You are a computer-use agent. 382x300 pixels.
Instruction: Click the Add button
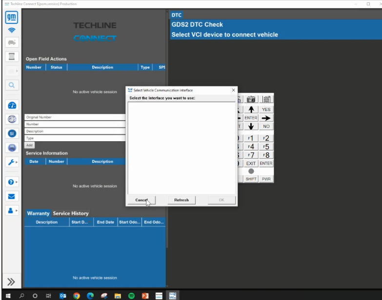(x=29, y=145)
